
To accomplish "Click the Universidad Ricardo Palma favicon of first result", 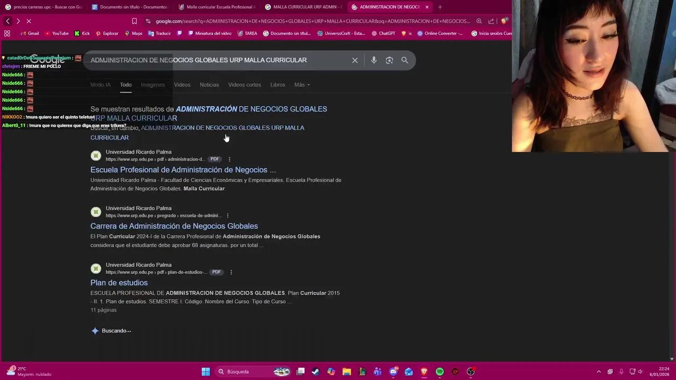I will [96, 155].
